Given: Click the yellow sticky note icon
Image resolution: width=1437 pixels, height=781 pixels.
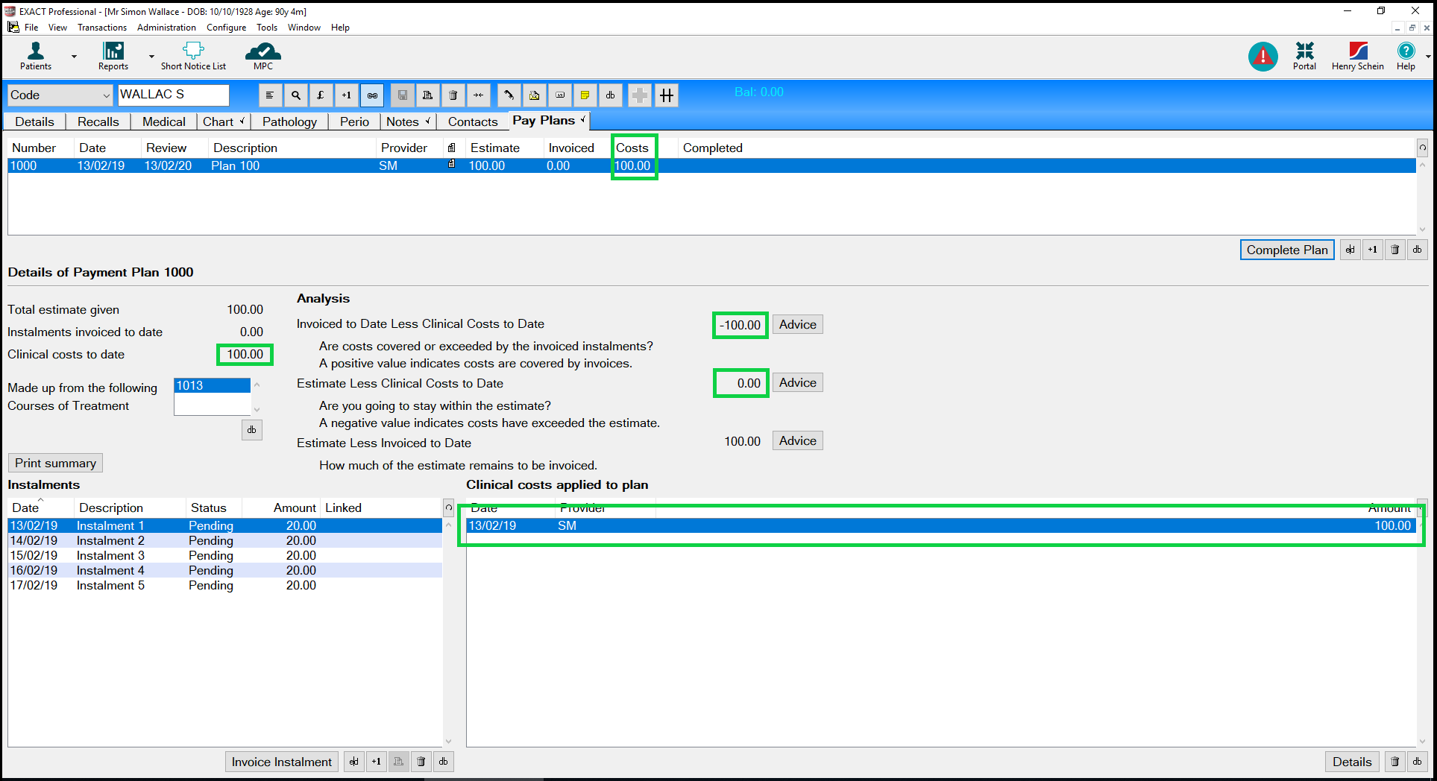Looking at the screenshot, I should click(x=585, y=95).
